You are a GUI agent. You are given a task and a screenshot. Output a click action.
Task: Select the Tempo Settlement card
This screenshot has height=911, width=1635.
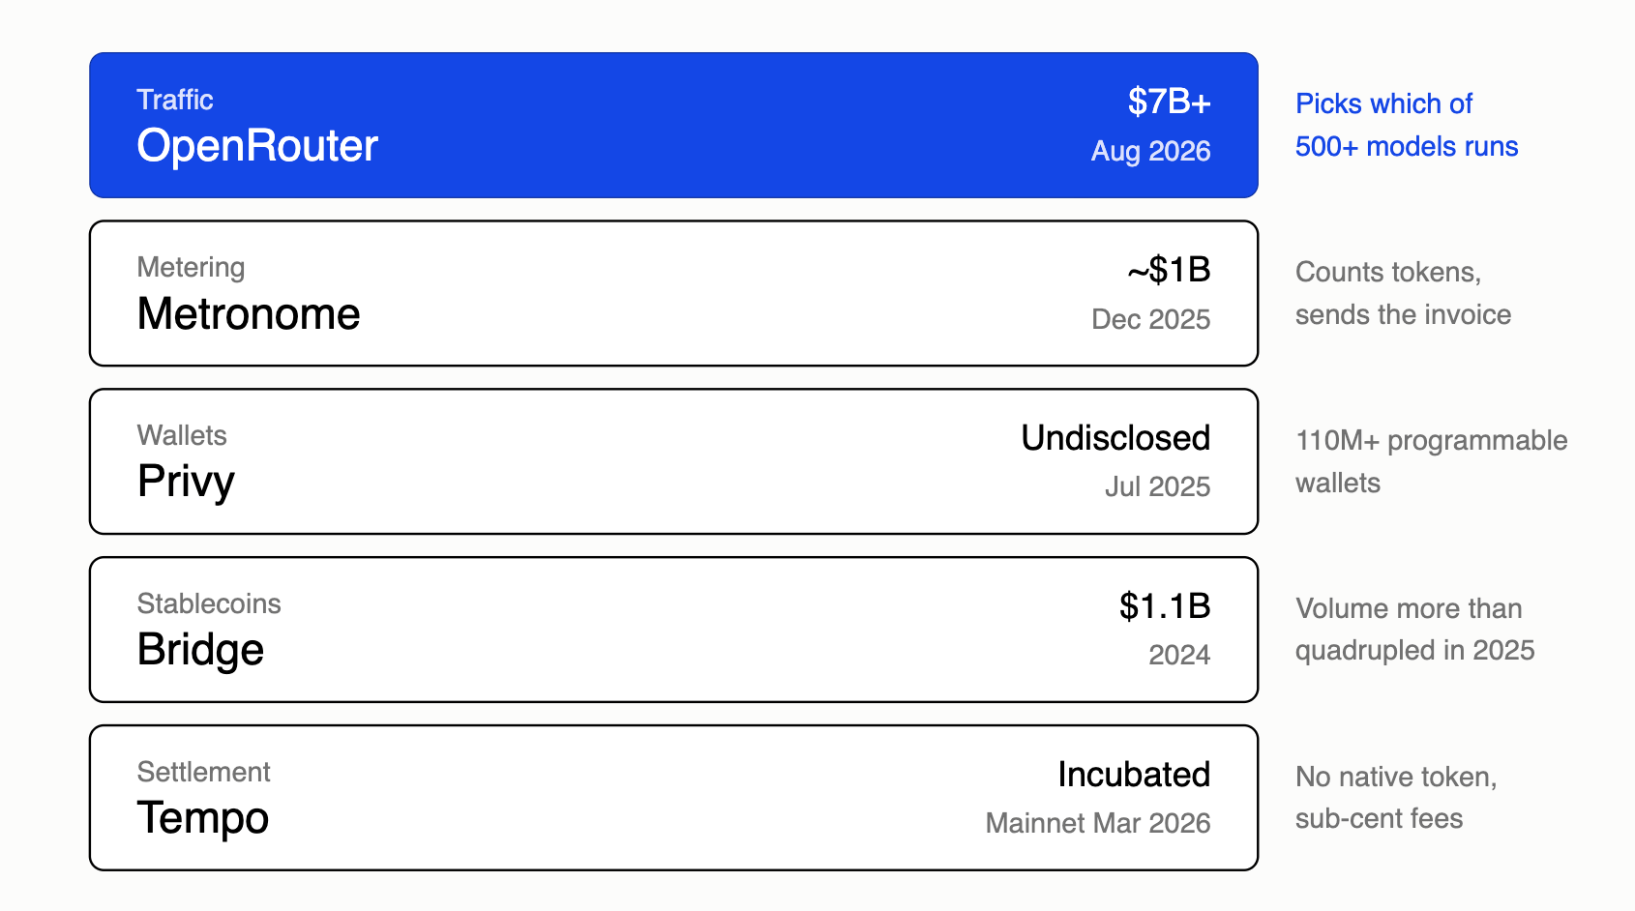tap(673, 798)
